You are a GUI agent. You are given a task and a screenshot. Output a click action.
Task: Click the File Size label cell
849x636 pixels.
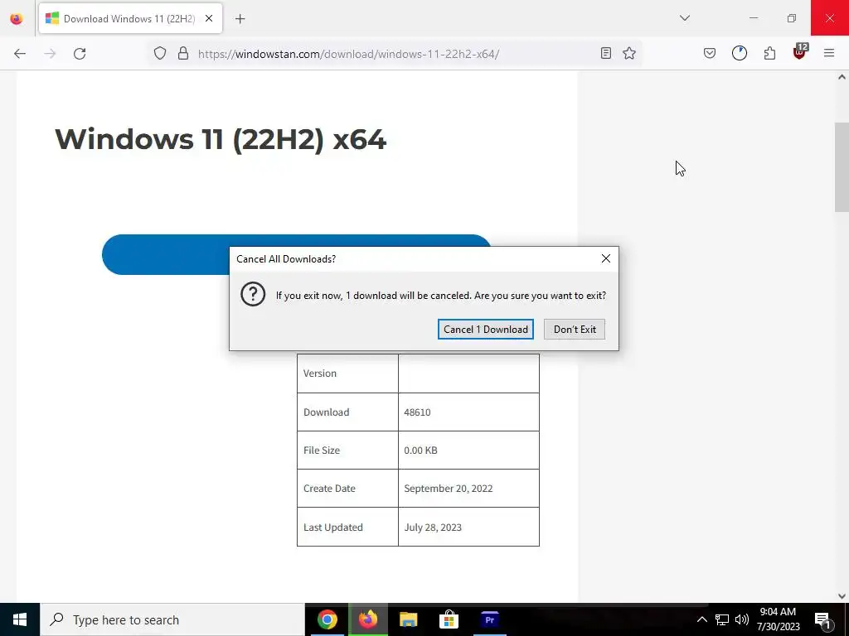347,450
